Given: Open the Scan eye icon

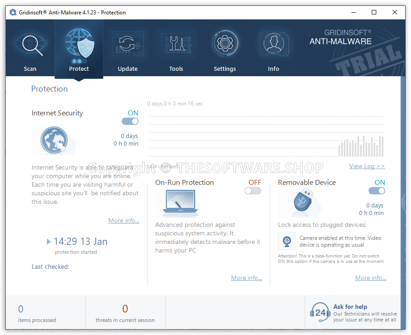Looking at the screenshot, I should tap(30, 45).
